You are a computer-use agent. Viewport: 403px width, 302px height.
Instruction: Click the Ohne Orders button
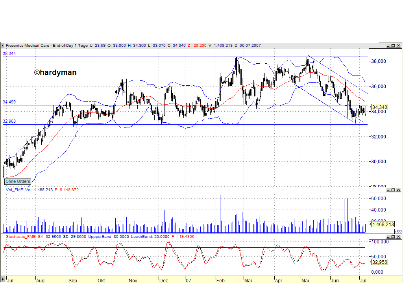click(17, 181)
